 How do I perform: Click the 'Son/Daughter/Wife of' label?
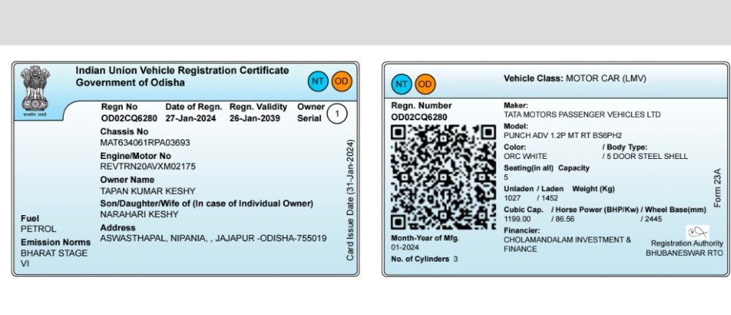pyautogui.click(x=207, y=203)
